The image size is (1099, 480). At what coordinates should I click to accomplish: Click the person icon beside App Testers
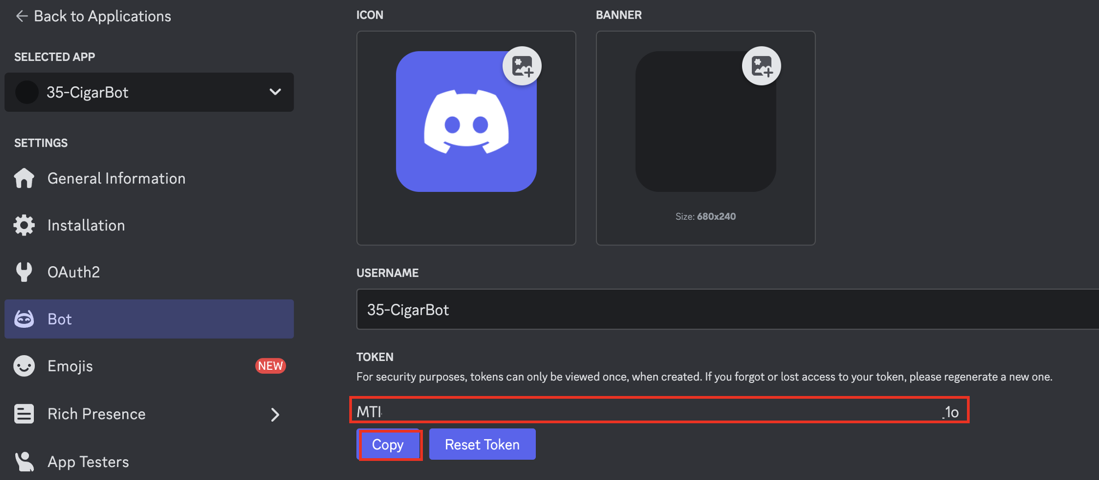24,462
